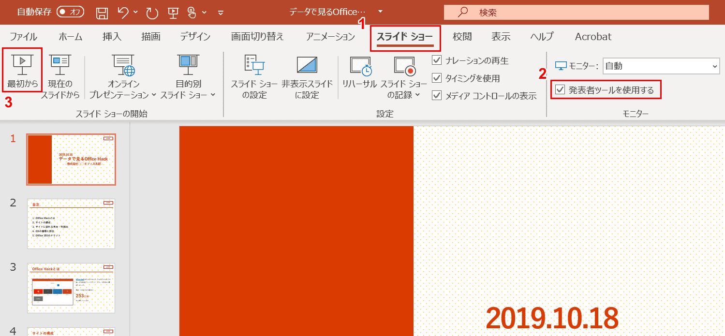Select slide 2 目次 thumbnail

coord(71,224)
